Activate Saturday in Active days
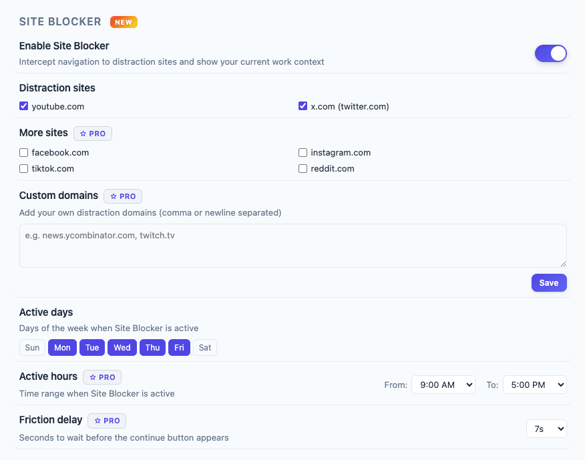Viewport: 585px width, 460px height. (204, 347)
